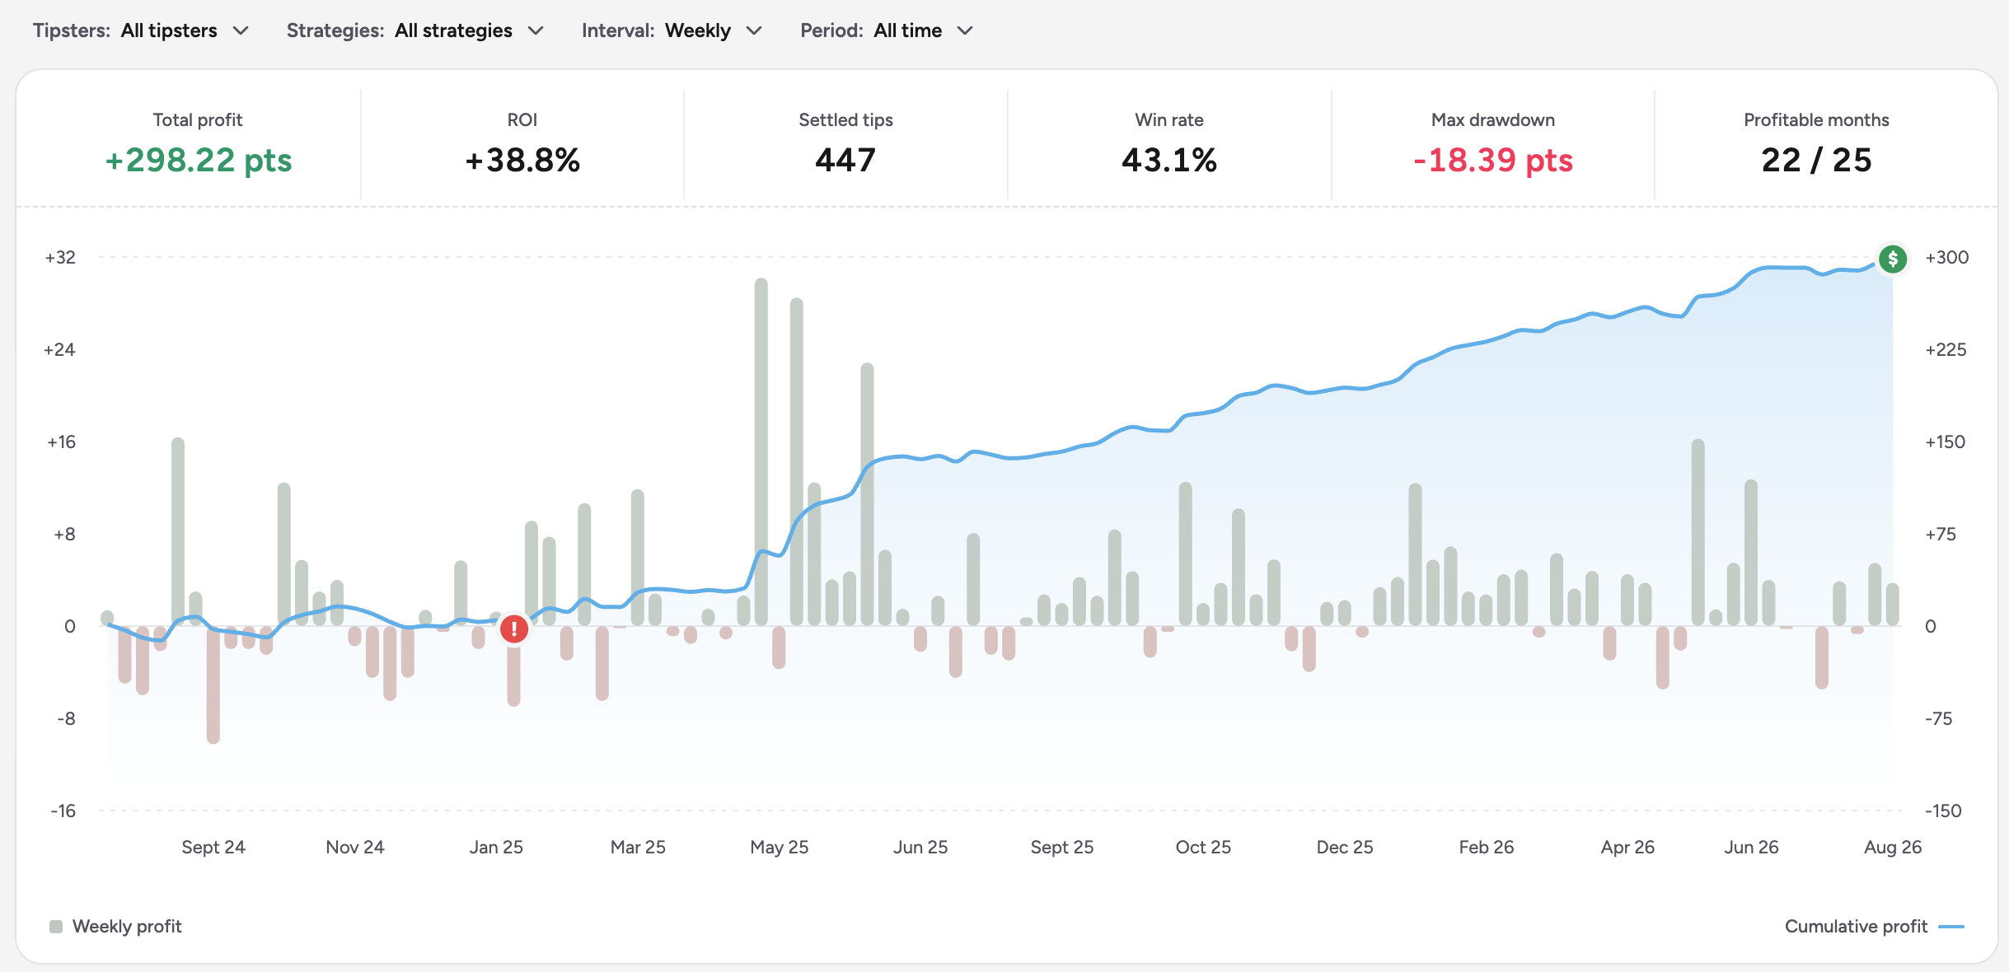Click the "447" settled tips value
The height and width of the screenshot is (972, 2009).
pyautogui.click(x=845, y=160)
